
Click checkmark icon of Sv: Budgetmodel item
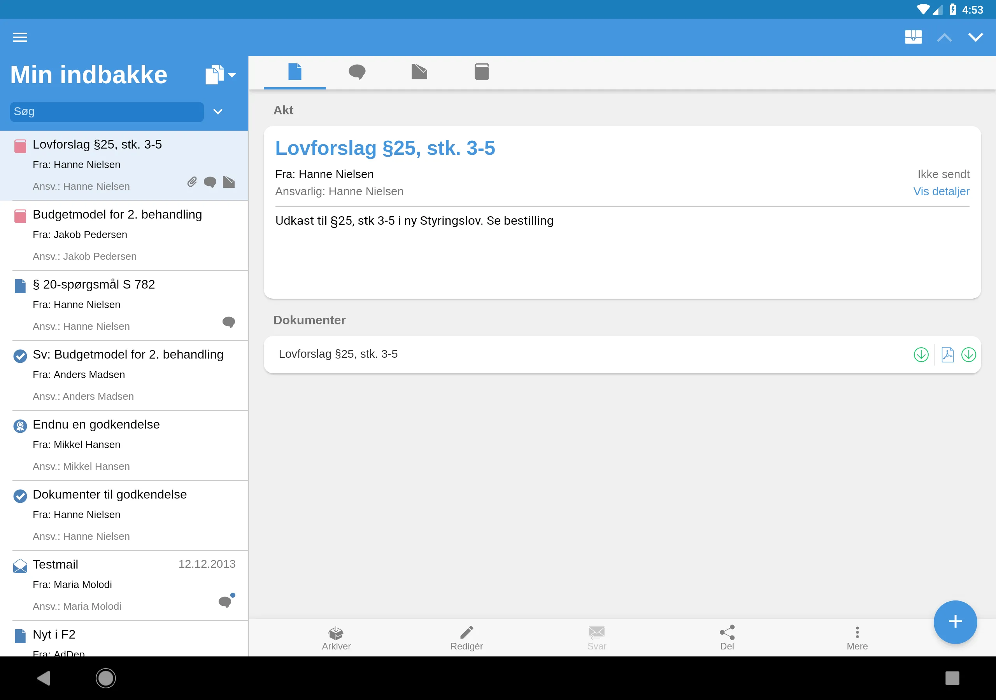[20, 356]
